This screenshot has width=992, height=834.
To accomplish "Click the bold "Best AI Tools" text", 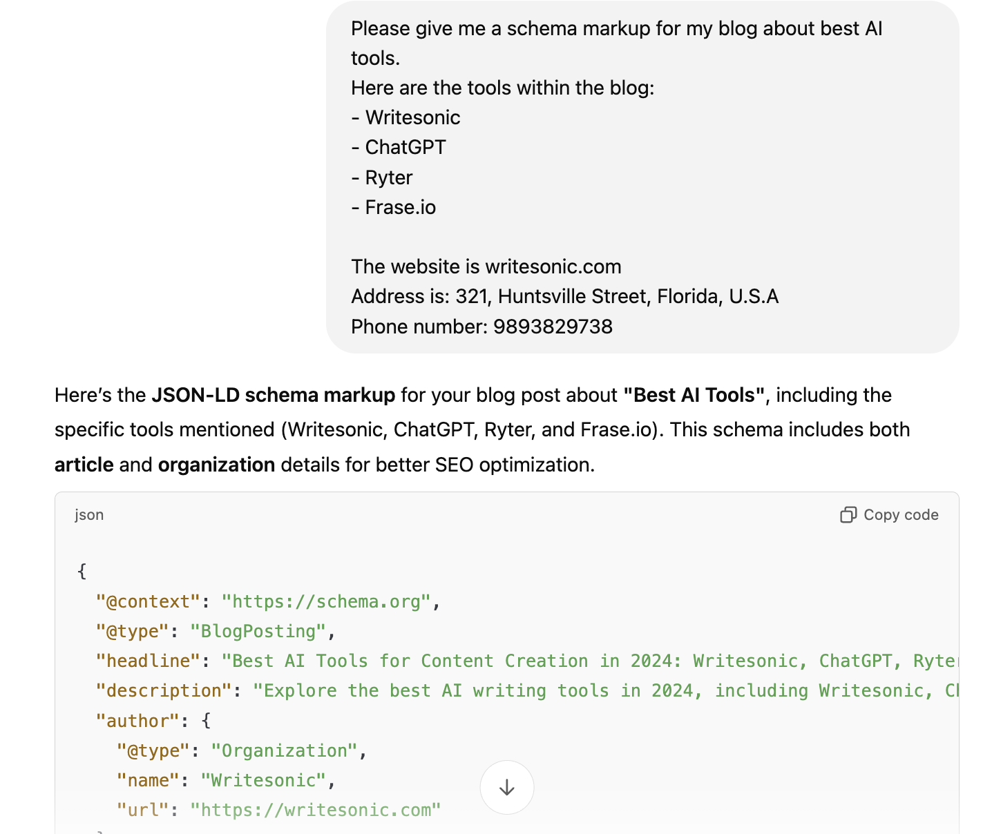I will [694, 395].
